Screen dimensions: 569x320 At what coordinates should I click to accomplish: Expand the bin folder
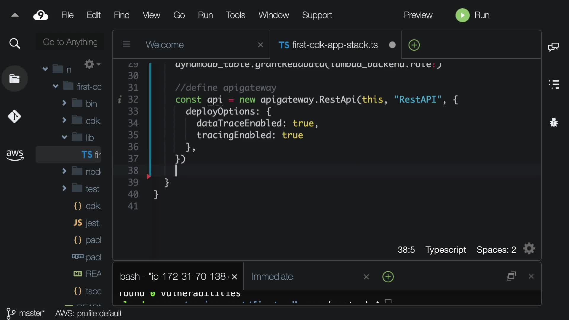[x=64, y=103]
